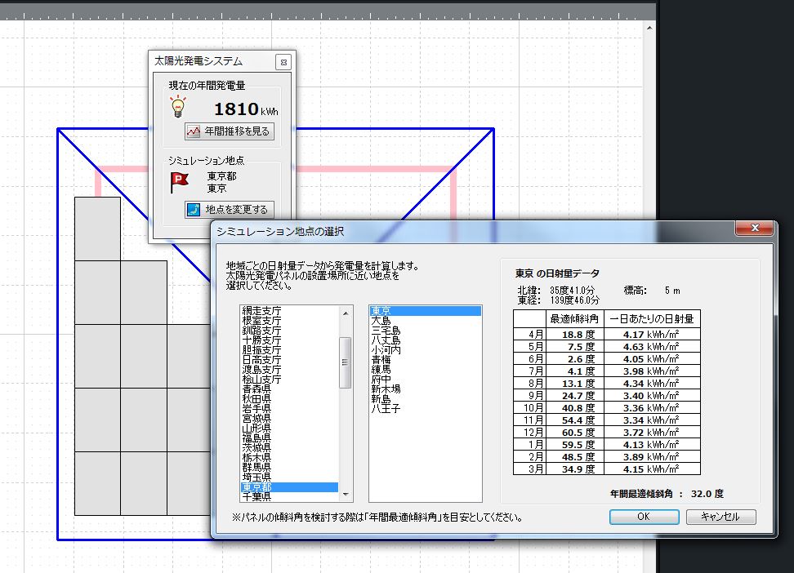Screen dimensions: 794x573
Task: Click the Japan map icon on 地点を変更する button
Action: pos(192,209)
